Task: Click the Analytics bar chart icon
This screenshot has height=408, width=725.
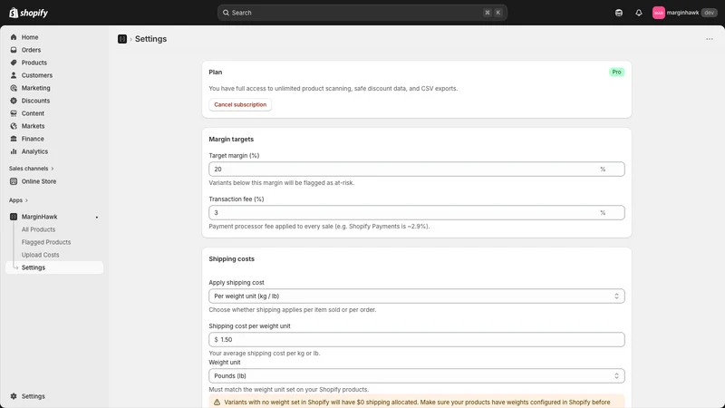Action: point(14,151)
